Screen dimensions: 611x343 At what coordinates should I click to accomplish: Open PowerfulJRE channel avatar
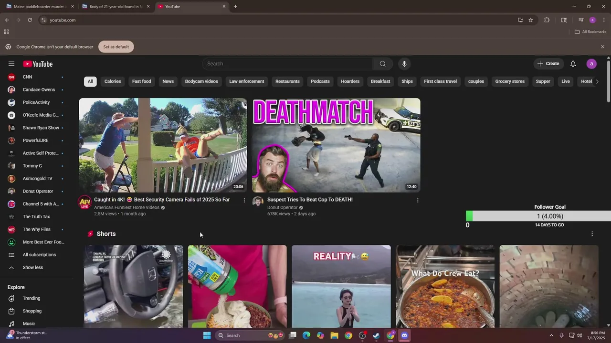point(11,141)
